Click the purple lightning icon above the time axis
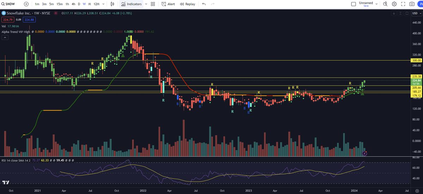 tap(364, 153)
